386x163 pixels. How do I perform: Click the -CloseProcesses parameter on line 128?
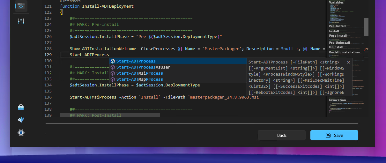(x=157, y=49)
